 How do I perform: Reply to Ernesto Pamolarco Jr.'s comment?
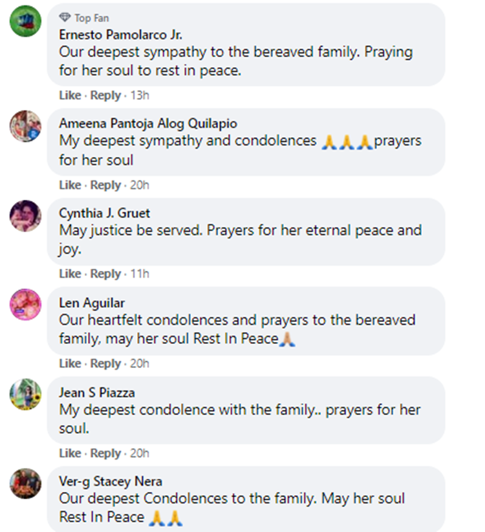click(x=105, y=95)
